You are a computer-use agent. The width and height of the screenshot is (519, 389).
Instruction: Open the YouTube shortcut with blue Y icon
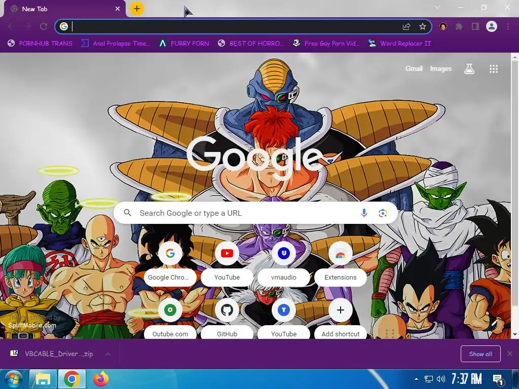pyautogui.click(x=284, y=319)
